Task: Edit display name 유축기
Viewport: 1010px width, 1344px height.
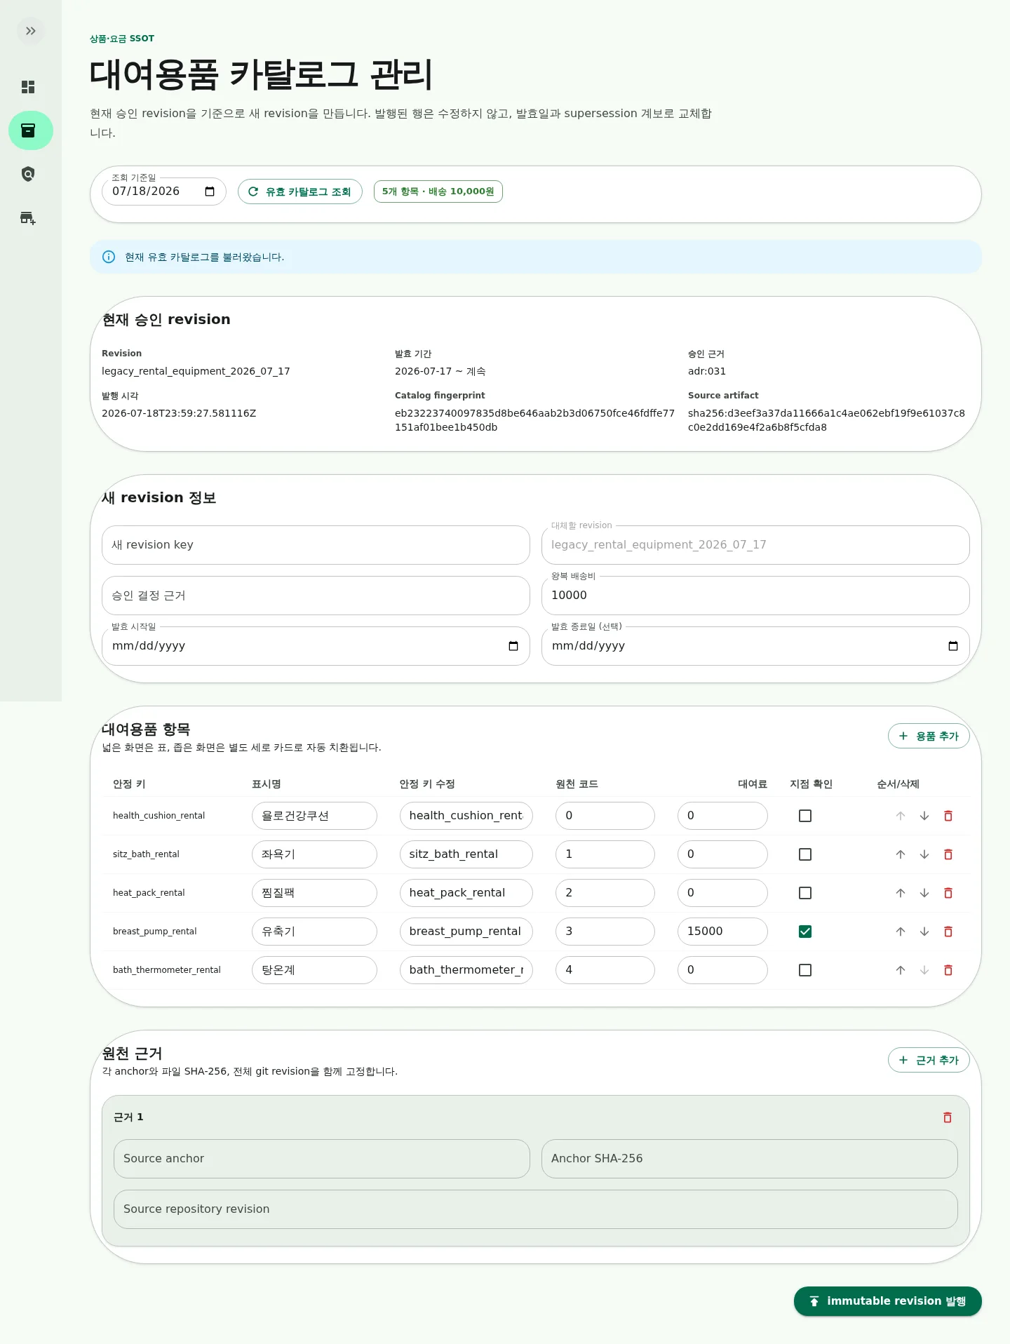Action: click(x=314, y=932)
